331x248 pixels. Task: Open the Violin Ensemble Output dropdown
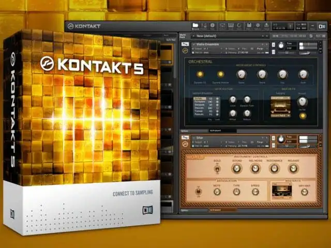tap(207, 49)
